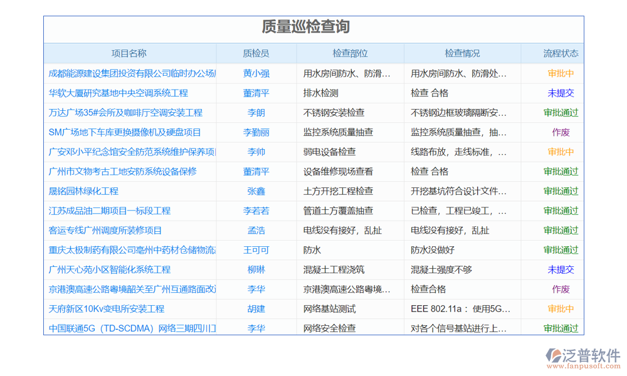Screen dimensions: 627x376
Task: Open 广州天心苑小区智能化系统工程 project
Action: click(109, 269)
